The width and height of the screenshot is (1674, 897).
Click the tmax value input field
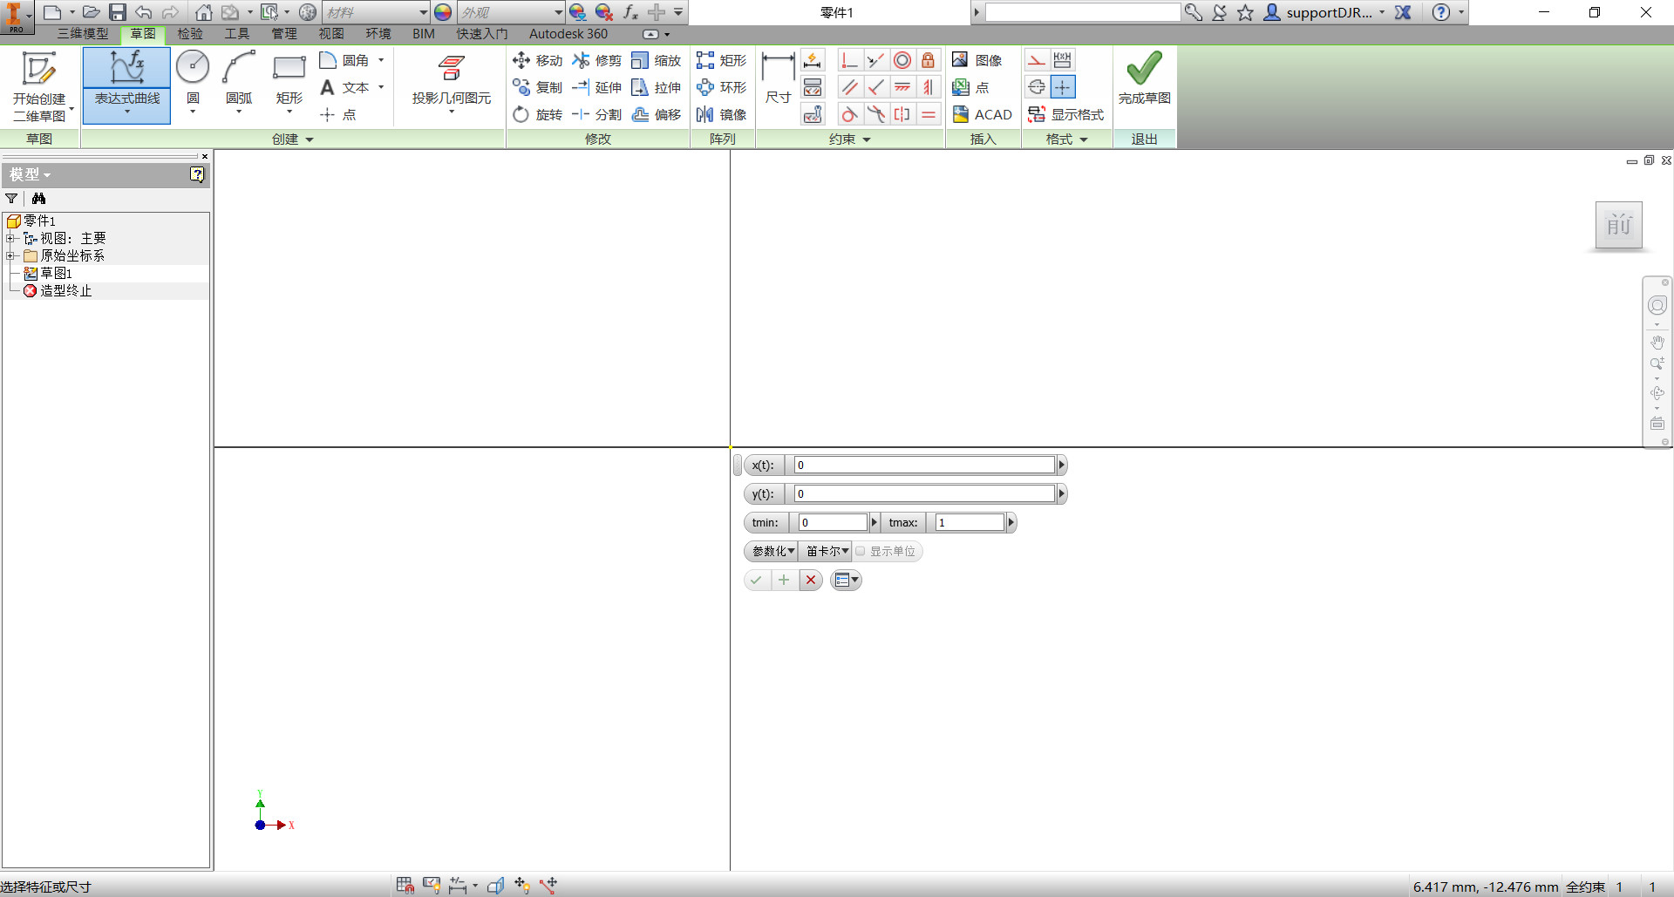coord(970,523)
